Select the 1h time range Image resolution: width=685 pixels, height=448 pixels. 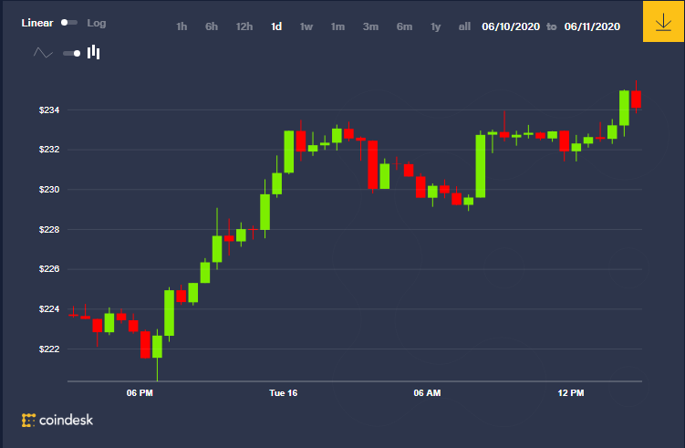click(182, 26)
